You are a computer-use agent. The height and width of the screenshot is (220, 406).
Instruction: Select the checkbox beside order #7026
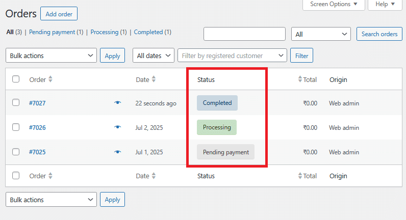pyautogui.click(x=16, y=127)
